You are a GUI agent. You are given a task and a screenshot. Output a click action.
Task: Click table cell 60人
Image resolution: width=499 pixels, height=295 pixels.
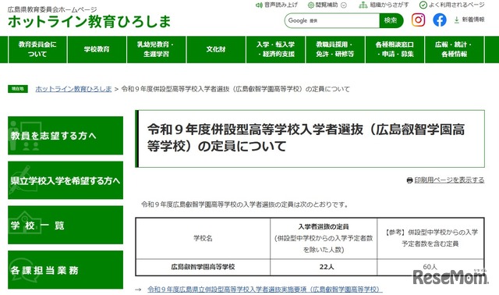point(430,267)
